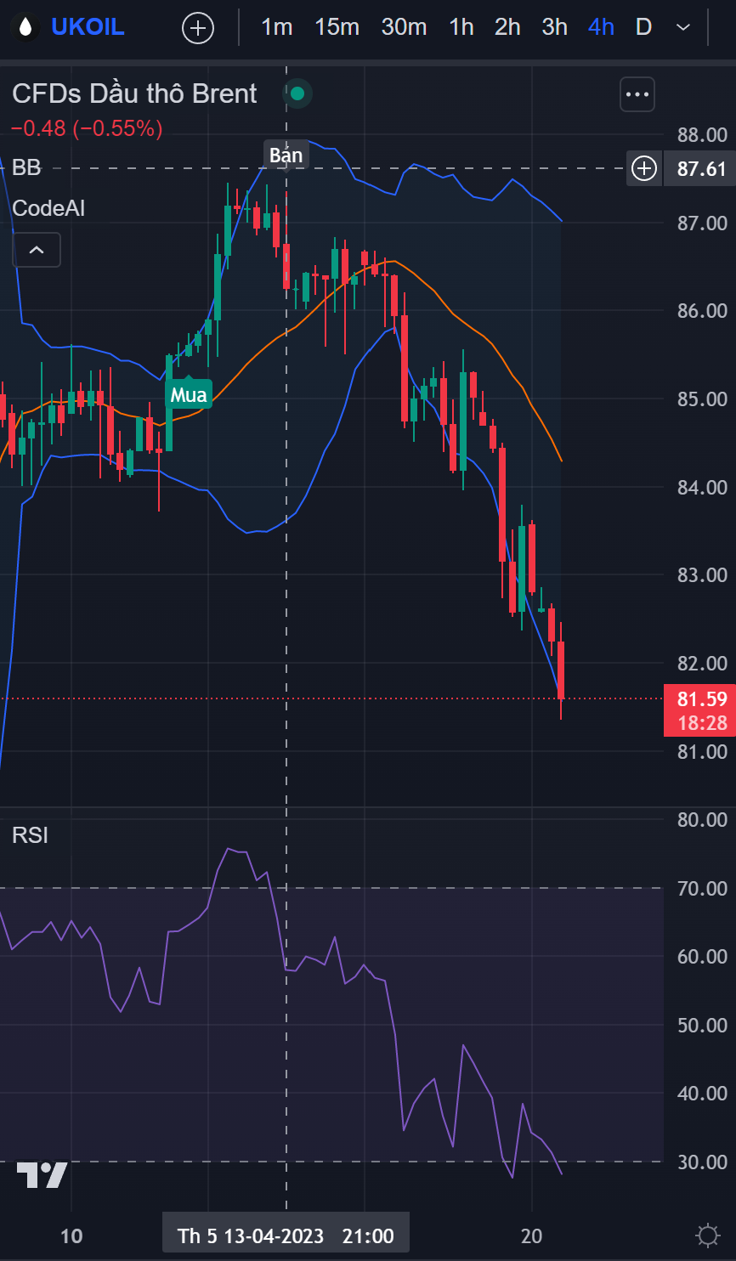Click the date label 20 on time axis

pyautogui.click(x=531, y=1236)
